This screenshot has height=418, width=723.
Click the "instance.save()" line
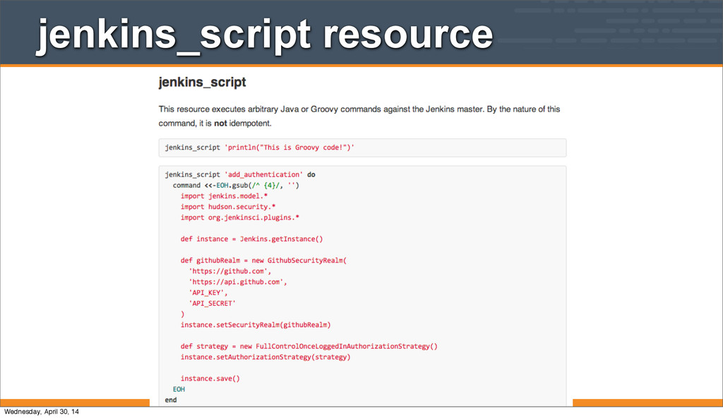click(x=210, y=378)
